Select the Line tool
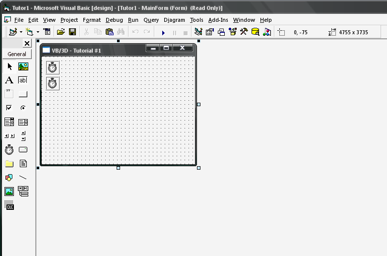This screenshot has width=387, height=256. 23,178
